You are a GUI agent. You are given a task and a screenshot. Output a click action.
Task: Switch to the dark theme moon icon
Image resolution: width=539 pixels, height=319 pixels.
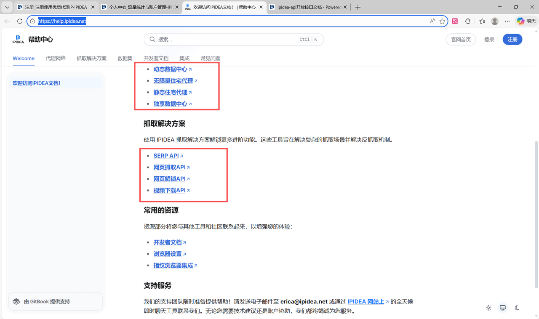tap(517, 308)
